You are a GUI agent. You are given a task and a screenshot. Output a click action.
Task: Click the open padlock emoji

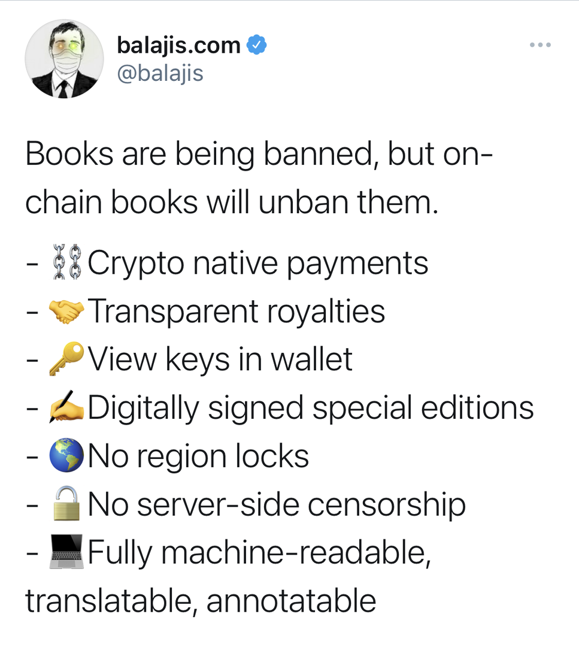67,504
